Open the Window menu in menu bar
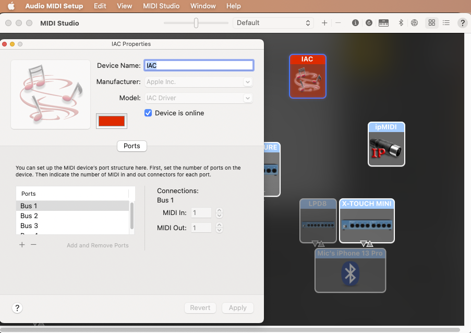 [203, 6]
